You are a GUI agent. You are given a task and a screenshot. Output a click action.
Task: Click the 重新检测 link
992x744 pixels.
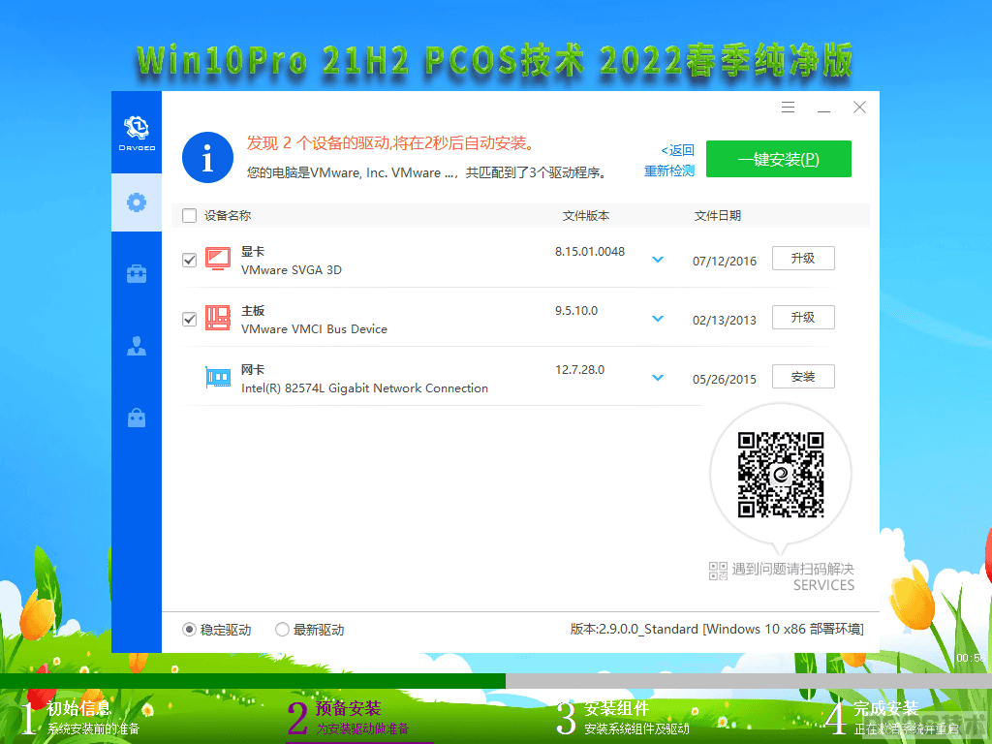point(669,170)
